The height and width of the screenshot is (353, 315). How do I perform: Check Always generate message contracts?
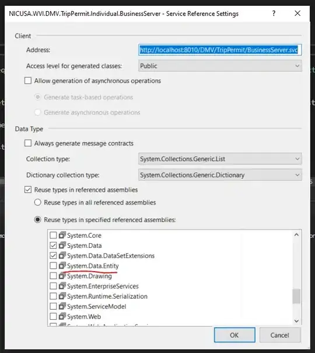pos(28,143)
